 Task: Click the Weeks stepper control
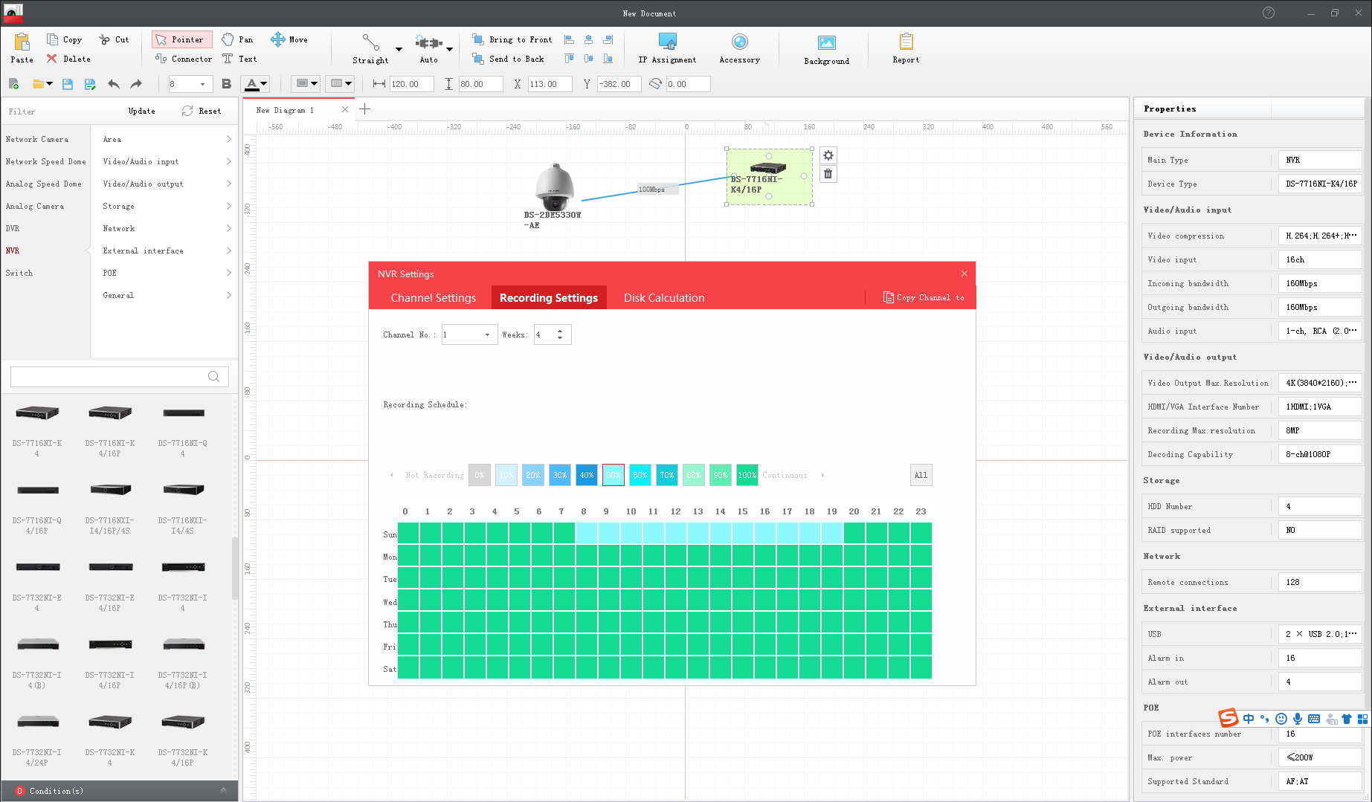point(560,334)
